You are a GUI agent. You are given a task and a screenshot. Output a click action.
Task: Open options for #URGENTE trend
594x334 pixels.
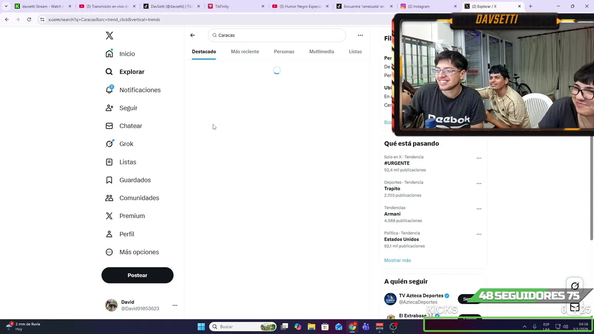tap(479, 158)
